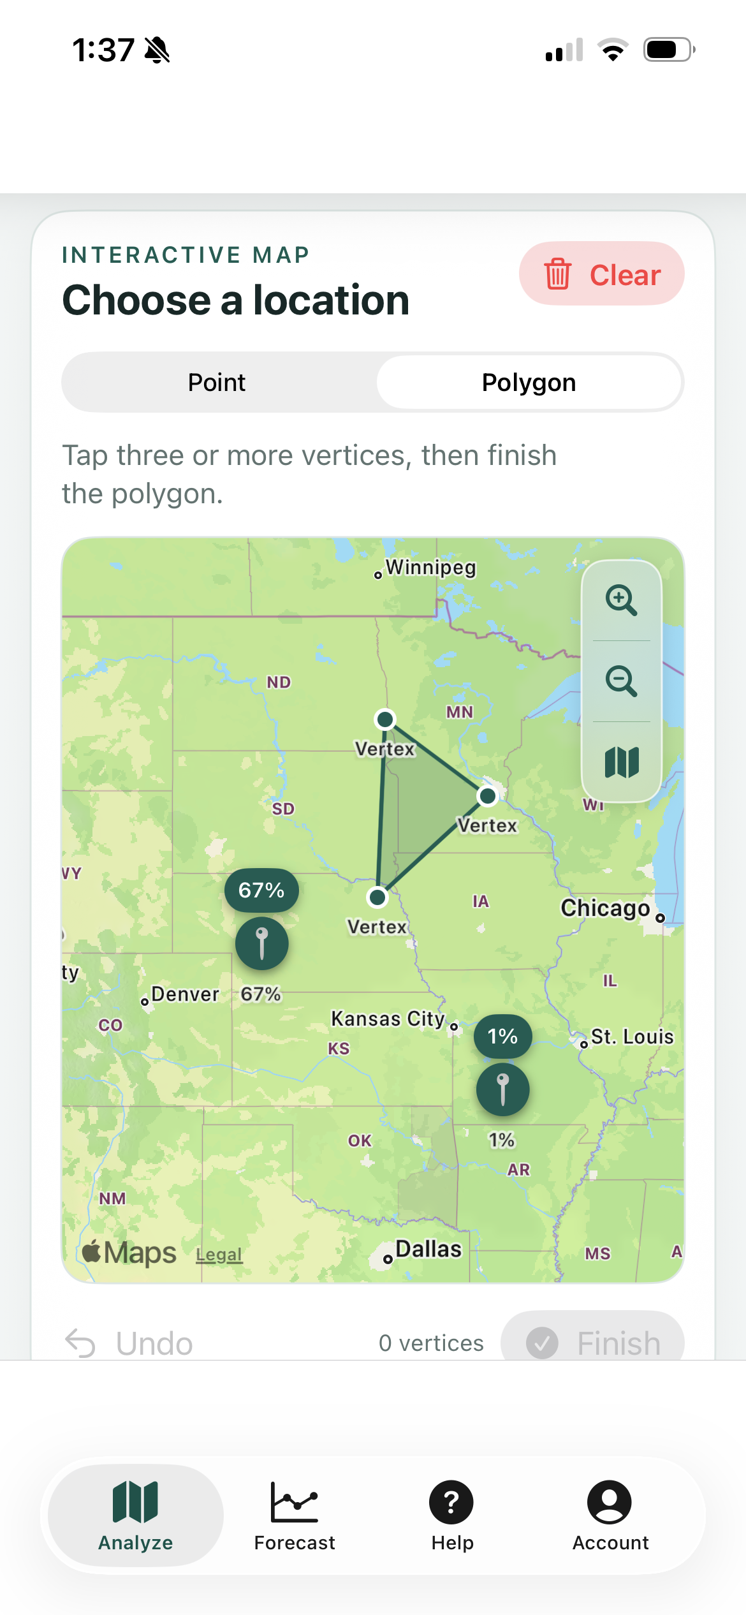
Task: Tap the map style icon below zoom controls
Action: [622, 762]
